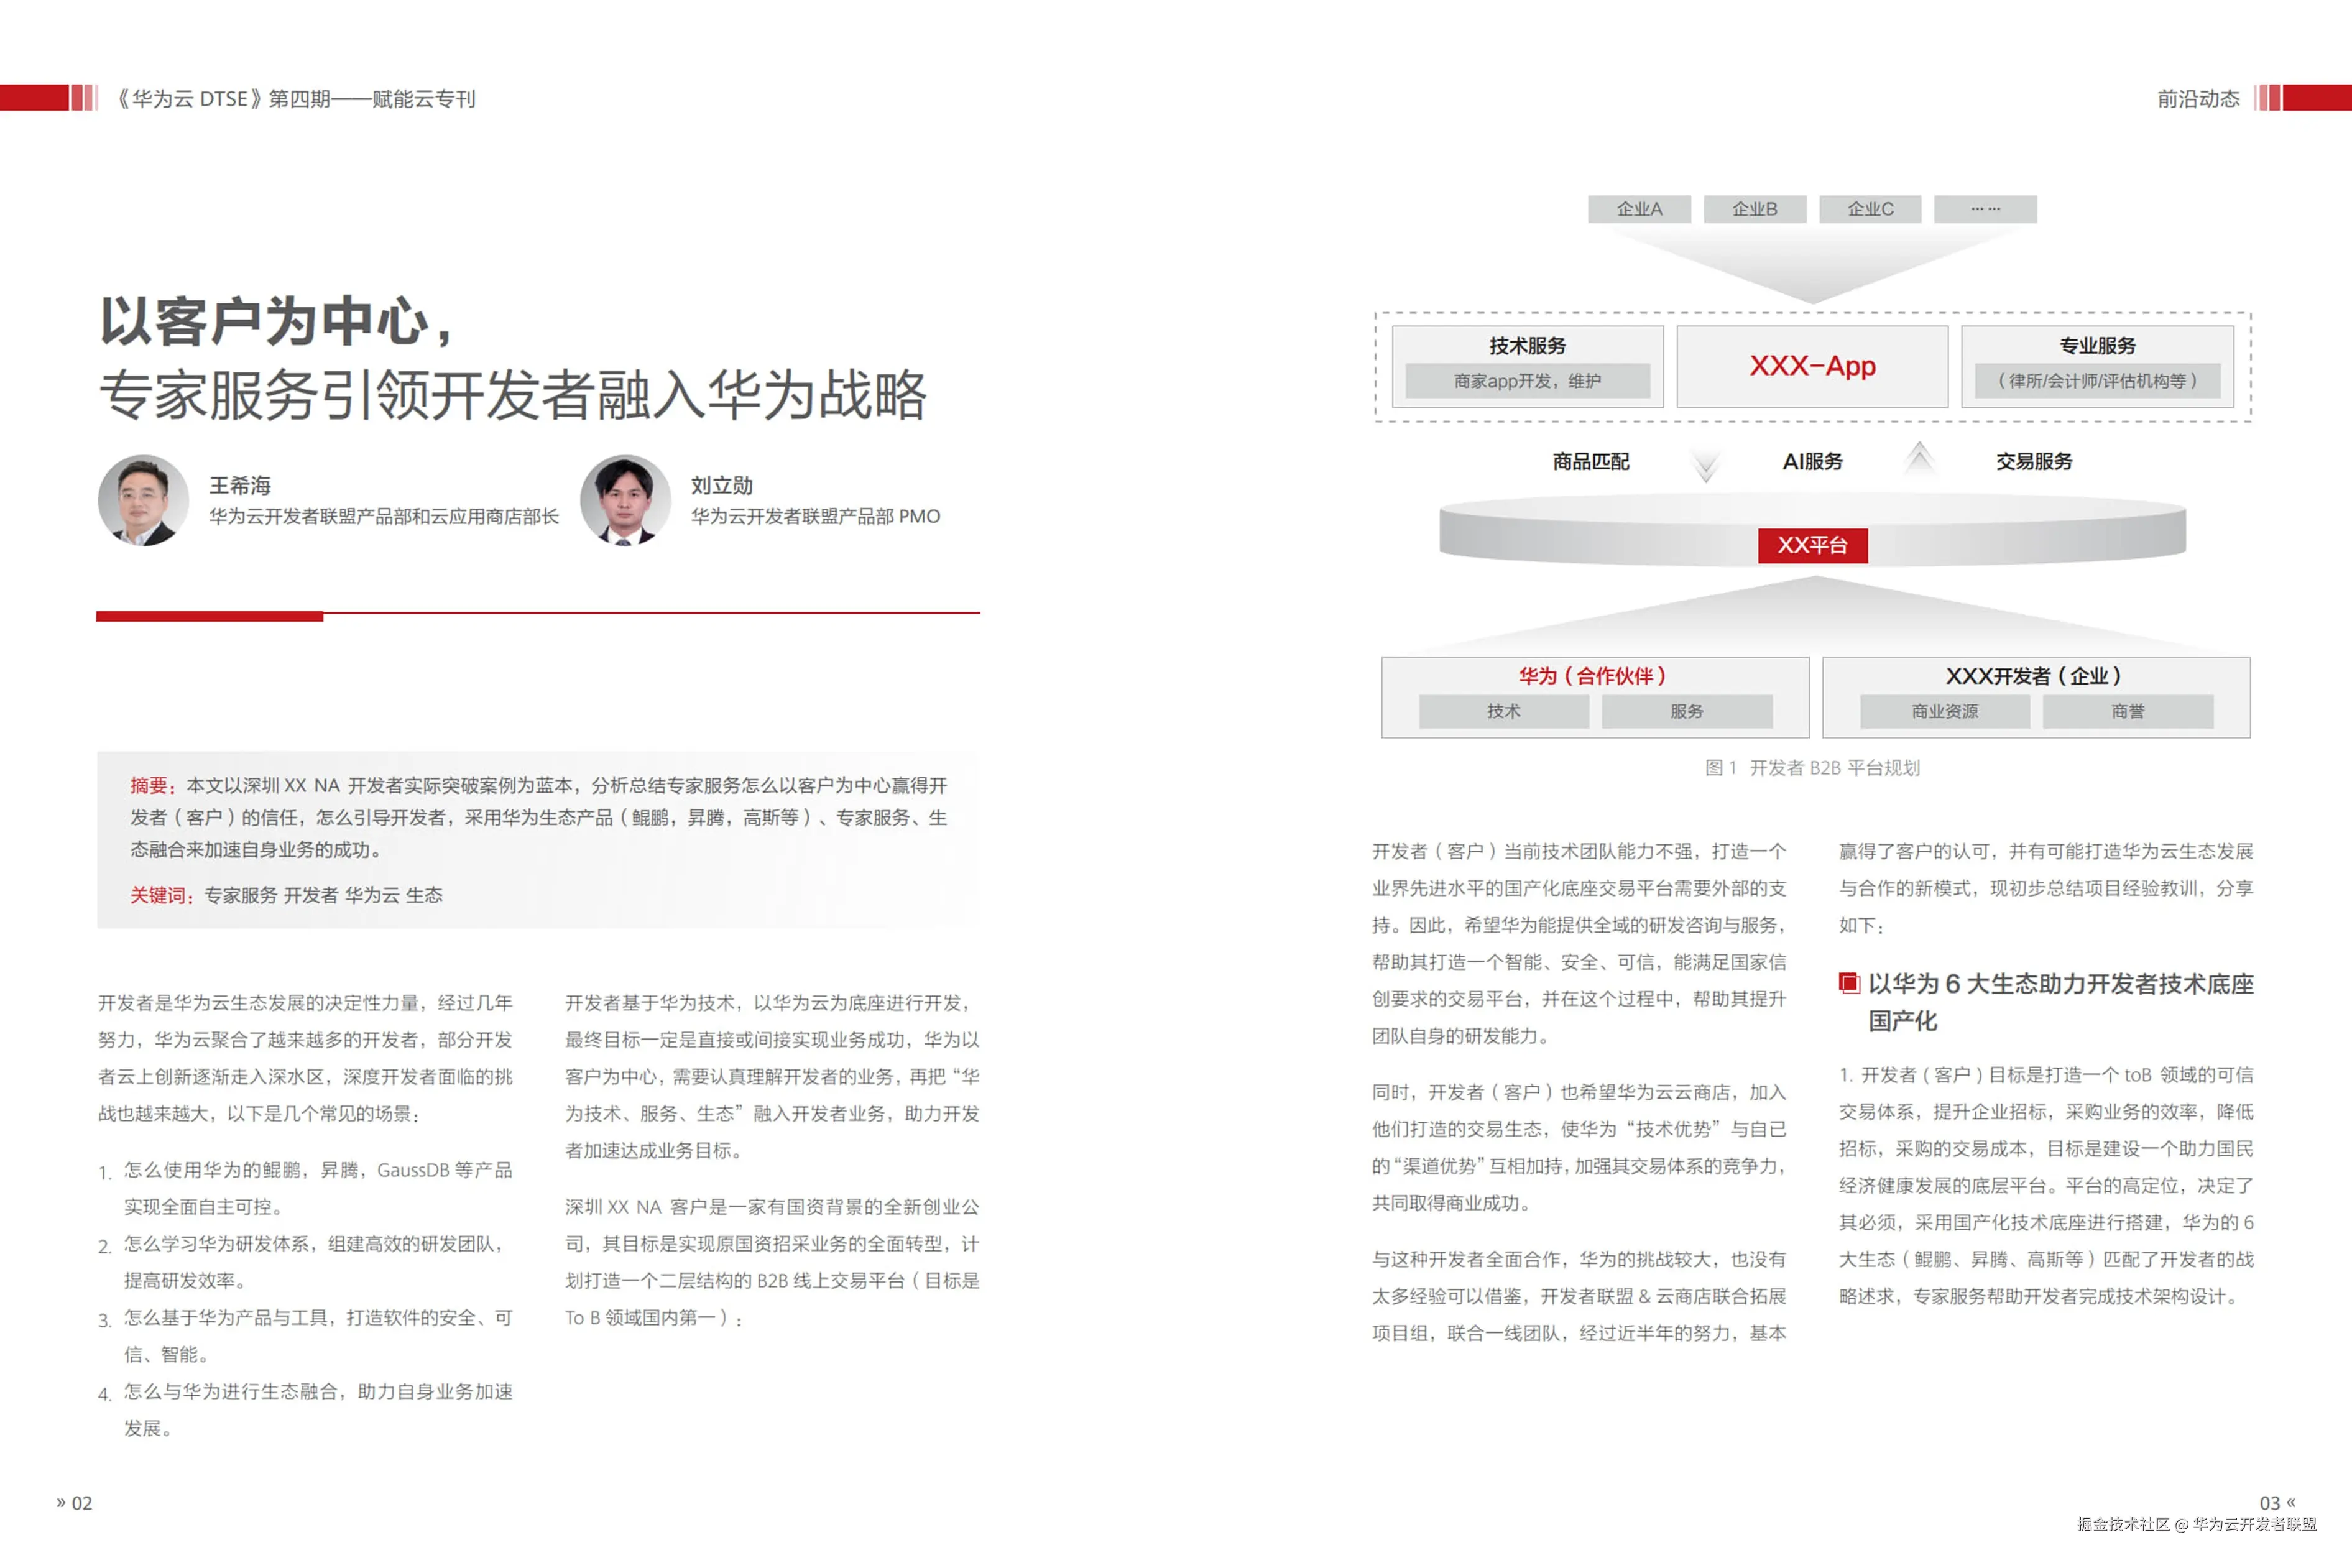Click the red square section bullet icon
This screenshot has width=2352, height=1568.
pos(1849,983)
